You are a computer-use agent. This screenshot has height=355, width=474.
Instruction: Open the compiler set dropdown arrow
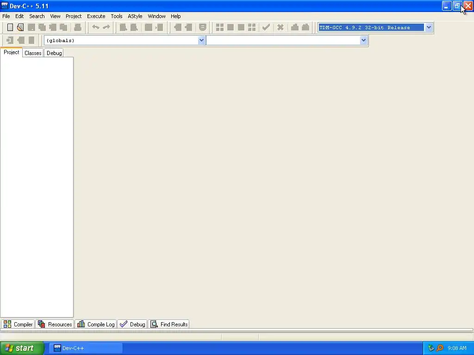coord(429,27)
